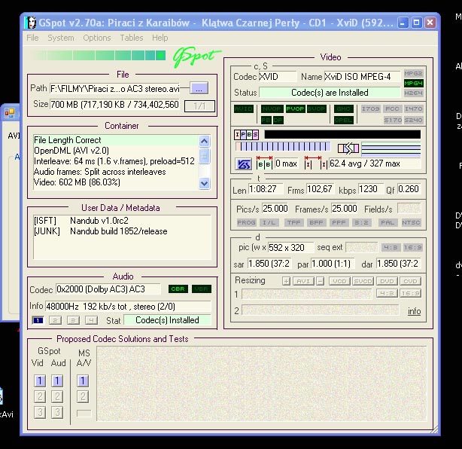Click the DF indicator
This screenshot has height=449, width=462.
(278, 120)
